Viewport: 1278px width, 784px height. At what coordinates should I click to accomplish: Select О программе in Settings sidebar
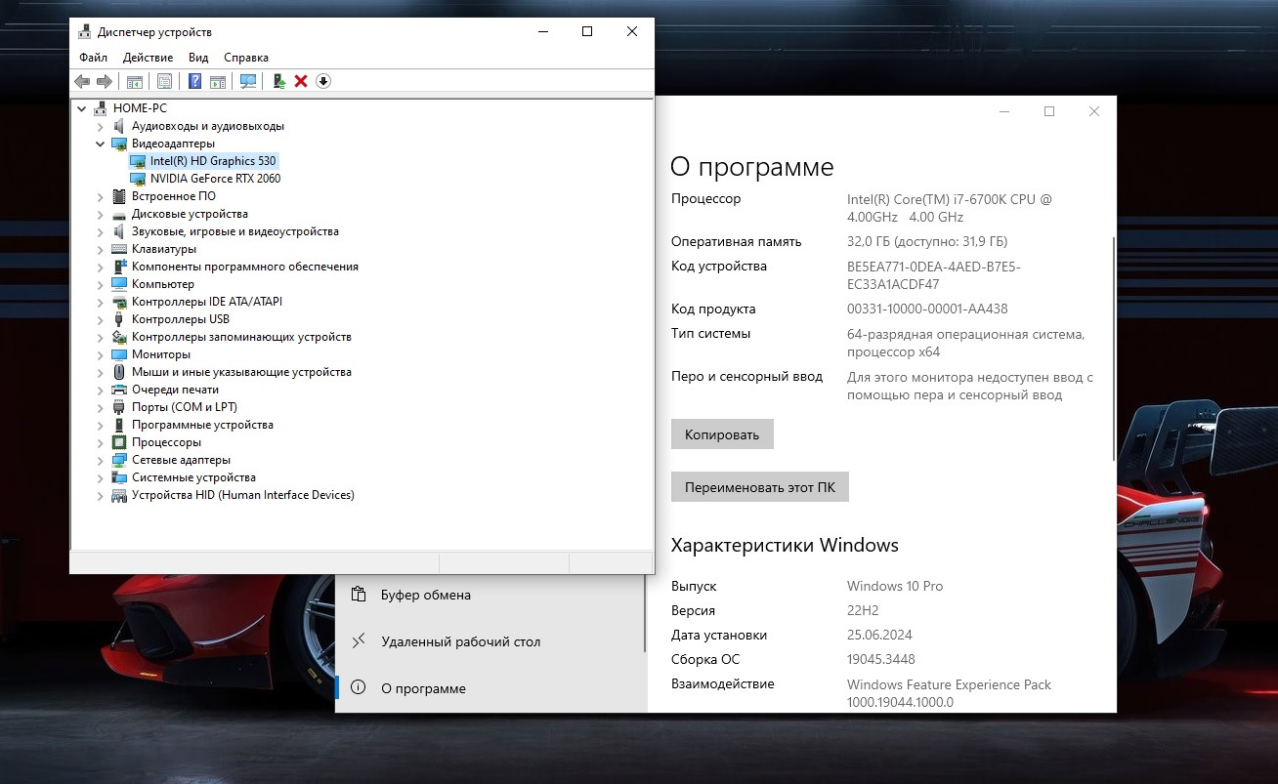(423, 688)
